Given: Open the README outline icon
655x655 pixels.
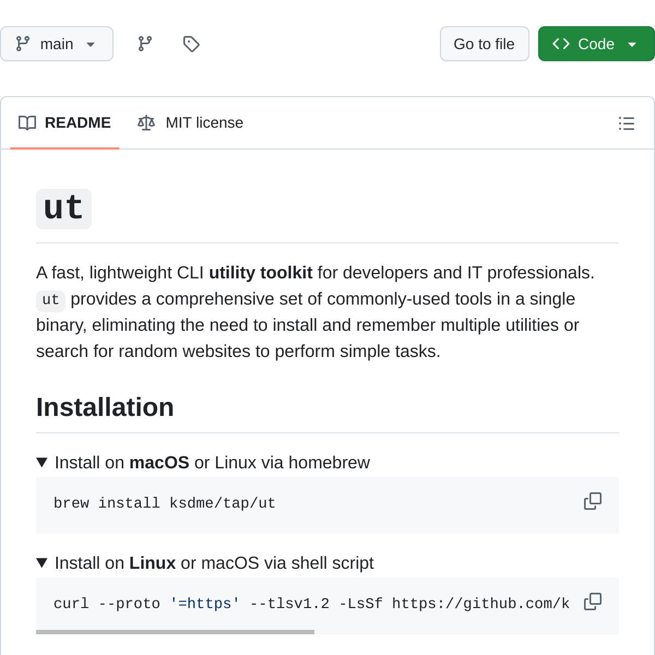Looking at the screenshot, I should tap(626, 123).
